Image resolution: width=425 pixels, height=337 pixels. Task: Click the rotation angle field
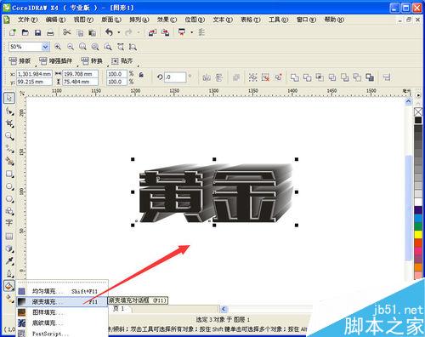pos(175,77)
